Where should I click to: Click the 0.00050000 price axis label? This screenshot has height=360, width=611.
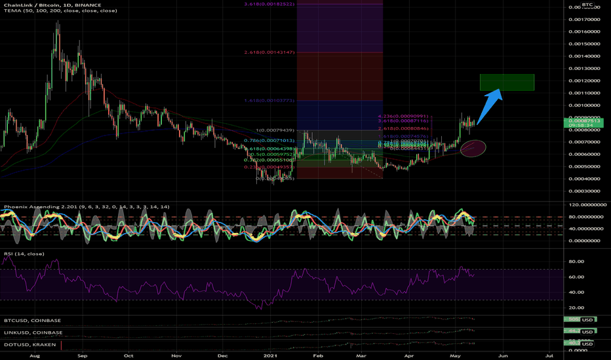(584, 166)
